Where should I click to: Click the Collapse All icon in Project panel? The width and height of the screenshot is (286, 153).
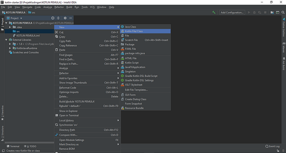pyautogui.click(x=58, y=18)
